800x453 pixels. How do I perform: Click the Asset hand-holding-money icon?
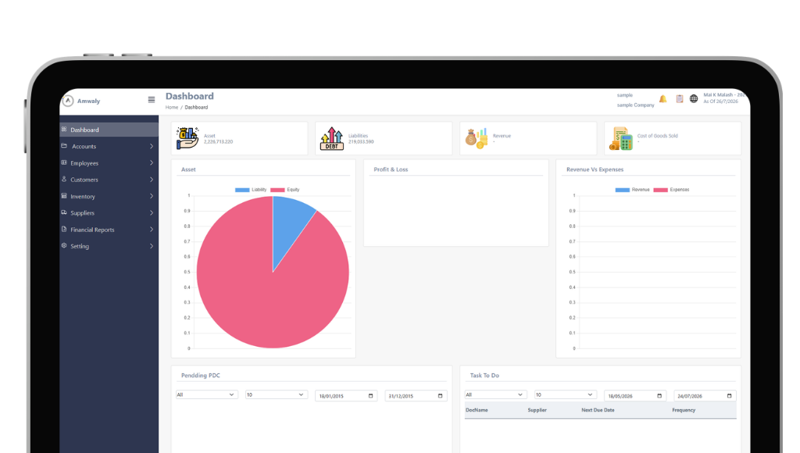pyautogui.click(x=187, y=138)
